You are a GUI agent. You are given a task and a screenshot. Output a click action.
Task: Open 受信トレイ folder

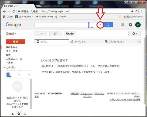coord(12,47)
